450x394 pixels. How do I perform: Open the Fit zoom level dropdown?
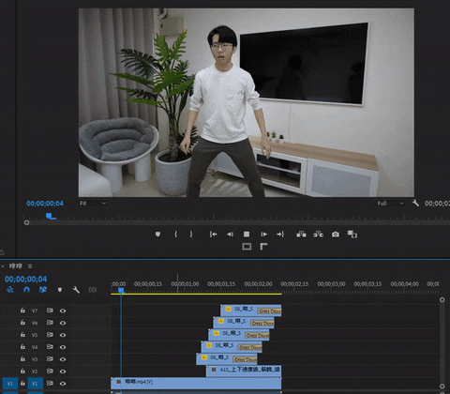[x=93, y=204]
